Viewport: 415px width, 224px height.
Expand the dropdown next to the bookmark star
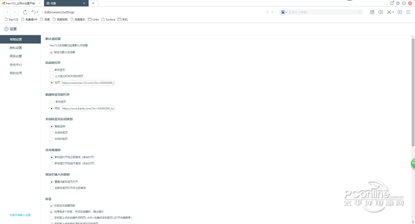[x=272, y=12]
